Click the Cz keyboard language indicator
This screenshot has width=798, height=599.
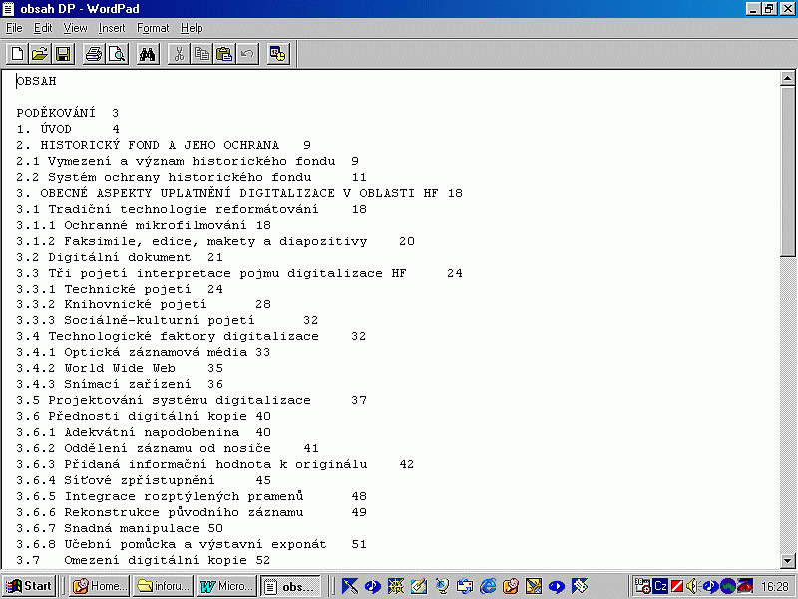[660, 586]
